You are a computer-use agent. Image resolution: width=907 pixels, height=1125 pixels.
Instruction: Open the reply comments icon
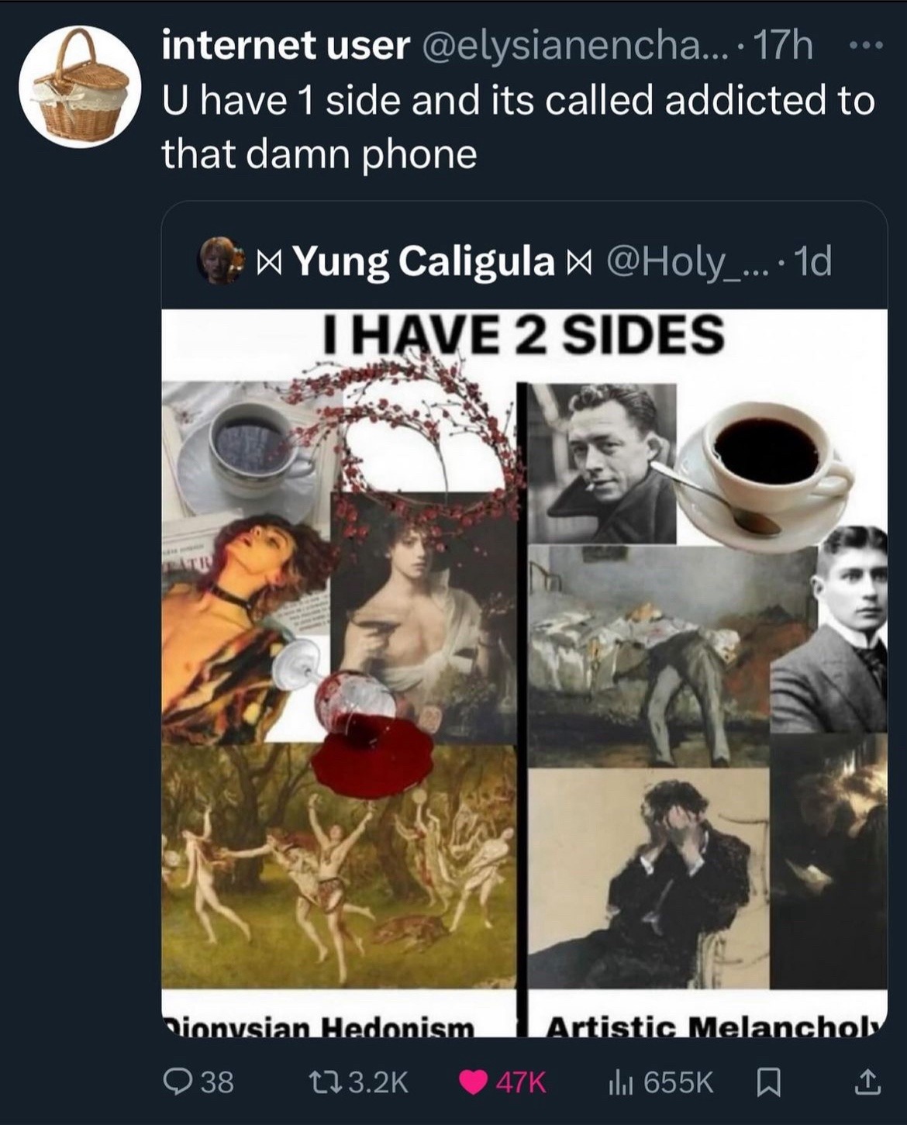[176, 1082]
